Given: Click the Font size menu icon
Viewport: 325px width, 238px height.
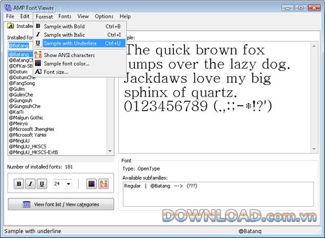Looking at the screenshot, I should 38,72.
